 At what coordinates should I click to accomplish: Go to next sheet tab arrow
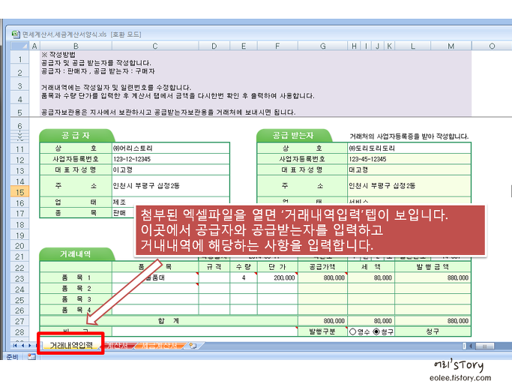(x=30, y=346)
